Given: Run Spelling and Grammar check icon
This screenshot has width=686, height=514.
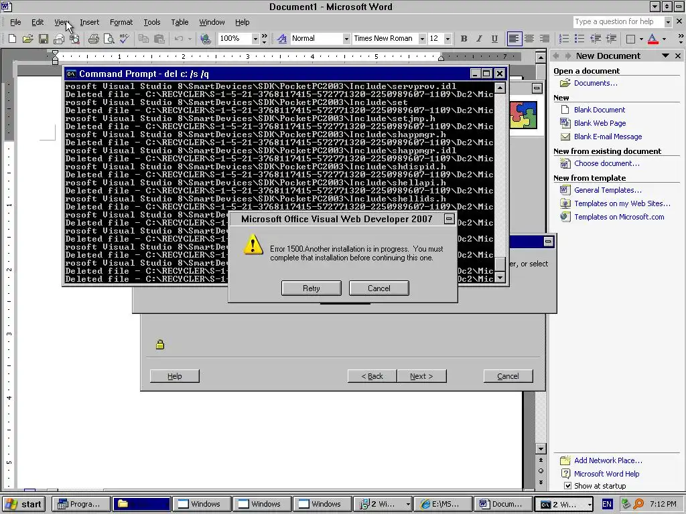Looking at the screenshot, I should 124,39.
